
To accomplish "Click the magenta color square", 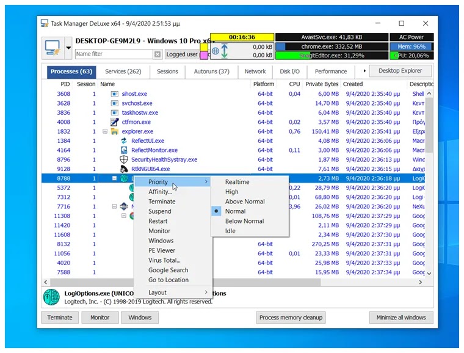I will coord(204,56).
